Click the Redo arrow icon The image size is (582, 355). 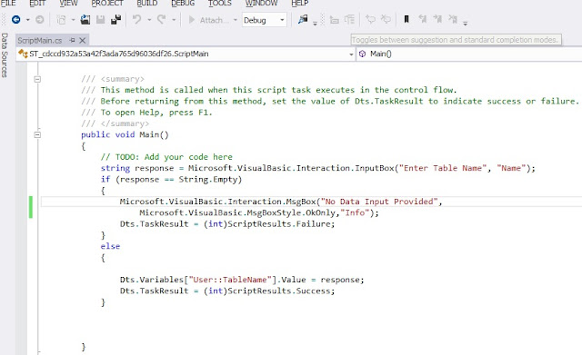tap(162, 19)
